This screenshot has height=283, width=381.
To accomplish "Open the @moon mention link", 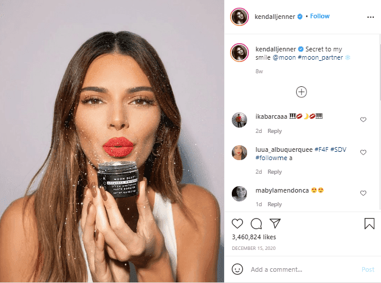I will coord(284,57).
